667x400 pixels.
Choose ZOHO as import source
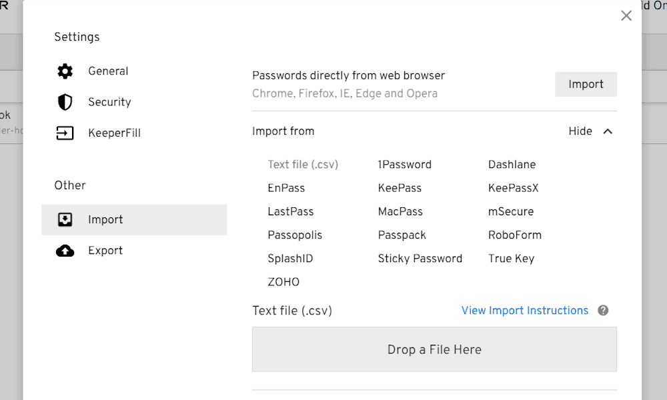click(x=283, y=282)
